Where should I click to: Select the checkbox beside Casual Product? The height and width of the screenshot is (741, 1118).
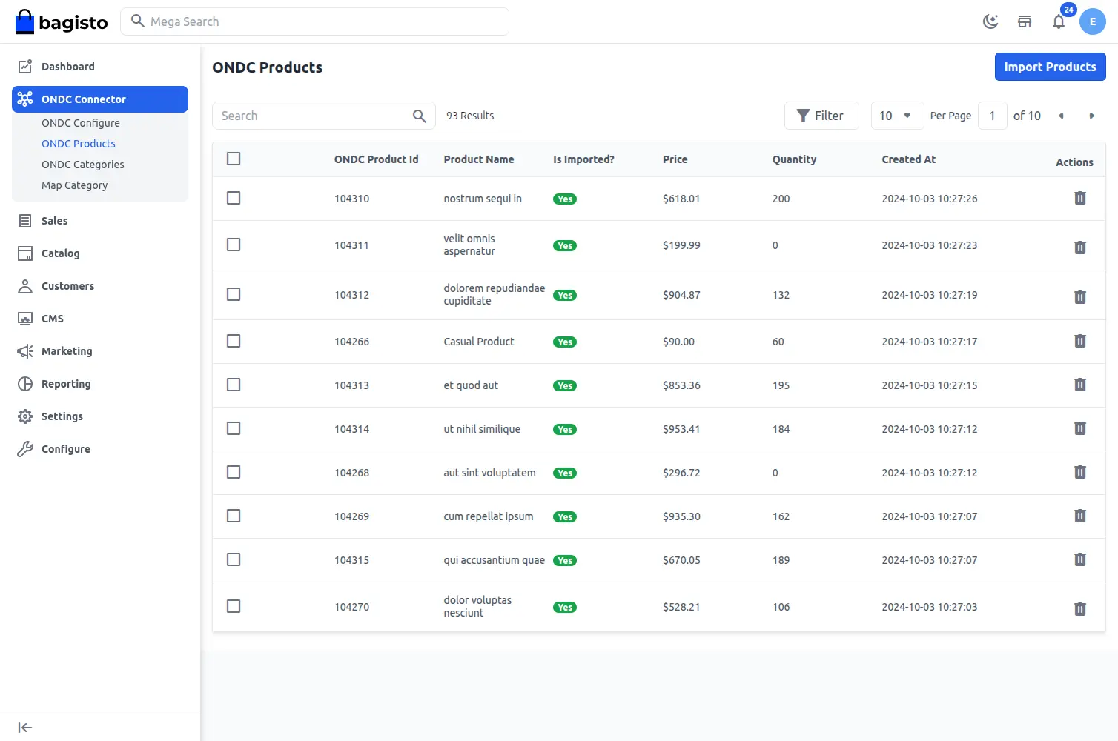pyautogui.click(x=234, y=341)
